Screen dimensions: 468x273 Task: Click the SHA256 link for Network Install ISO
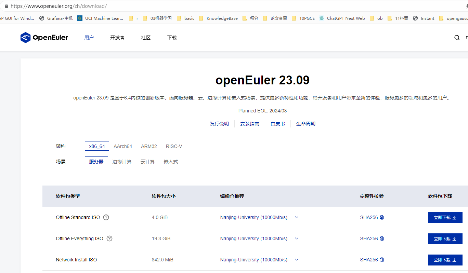click(369, 260)
